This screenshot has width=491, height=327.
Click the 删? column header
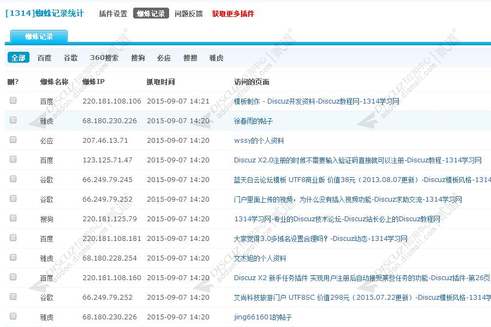tap(13, 82)
